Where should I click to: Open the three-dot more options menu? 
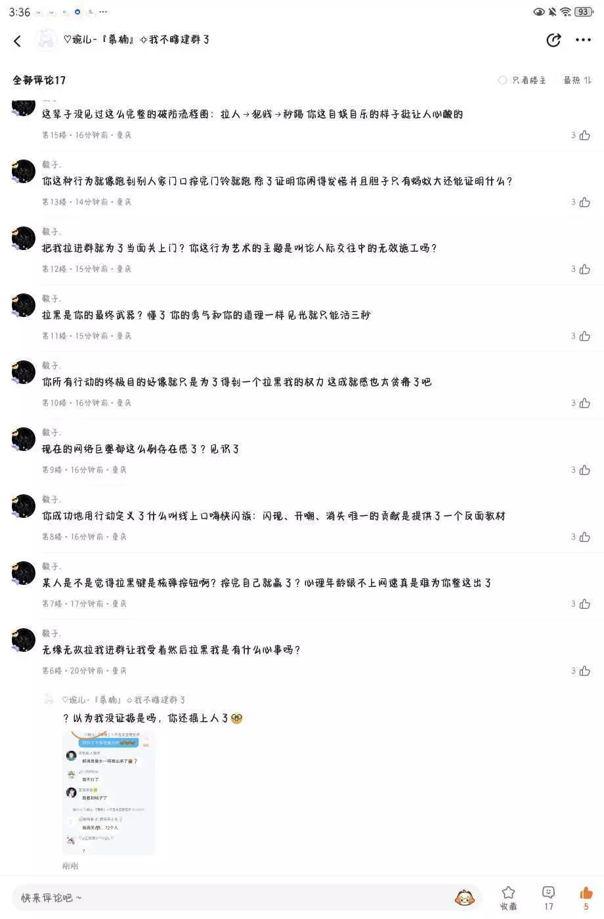coord(583,40)
